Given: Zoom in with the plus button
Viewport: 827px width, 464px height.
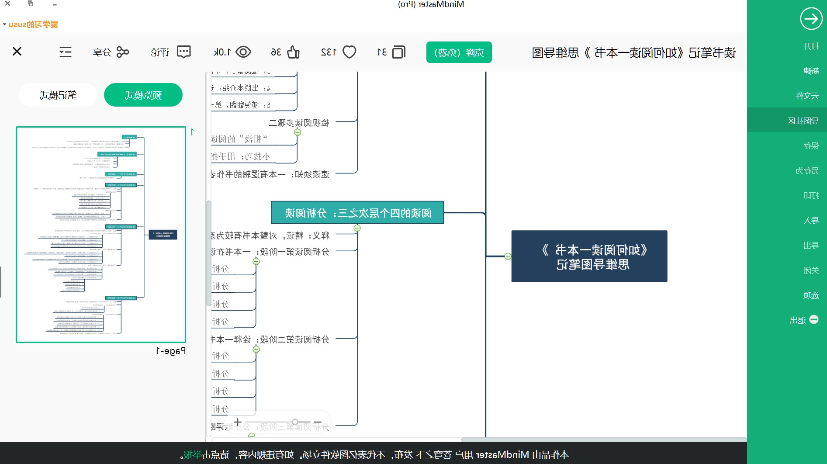Looking at the screenshot, I should (238, 422).
